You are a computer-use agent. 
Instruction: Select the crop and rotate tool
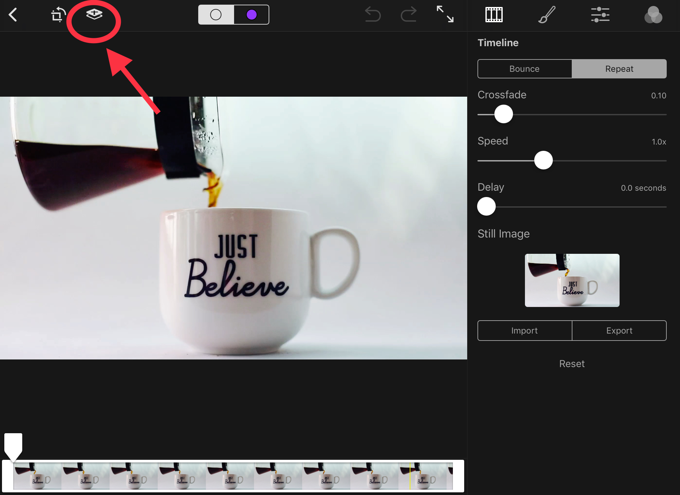pyautogui.click(x=57, y=15)
